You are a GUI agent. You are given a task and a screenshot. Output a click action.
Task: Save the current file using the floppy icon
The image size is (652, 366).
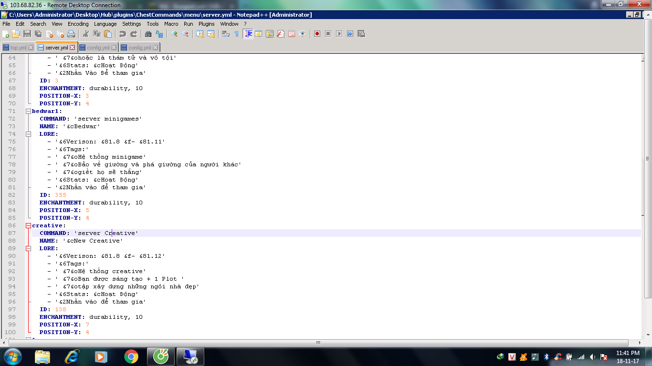coord(27,34)
